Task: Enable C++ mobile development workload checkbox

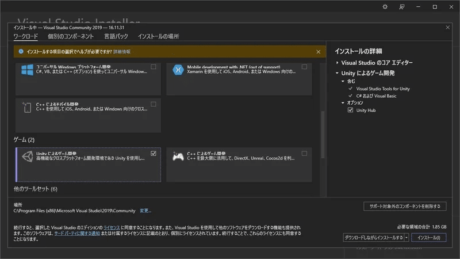Action: pyautogui.click(x=153, y=104)
